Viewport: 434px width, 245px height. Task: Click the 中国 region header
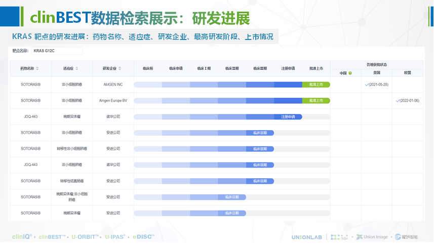point(343,73)
